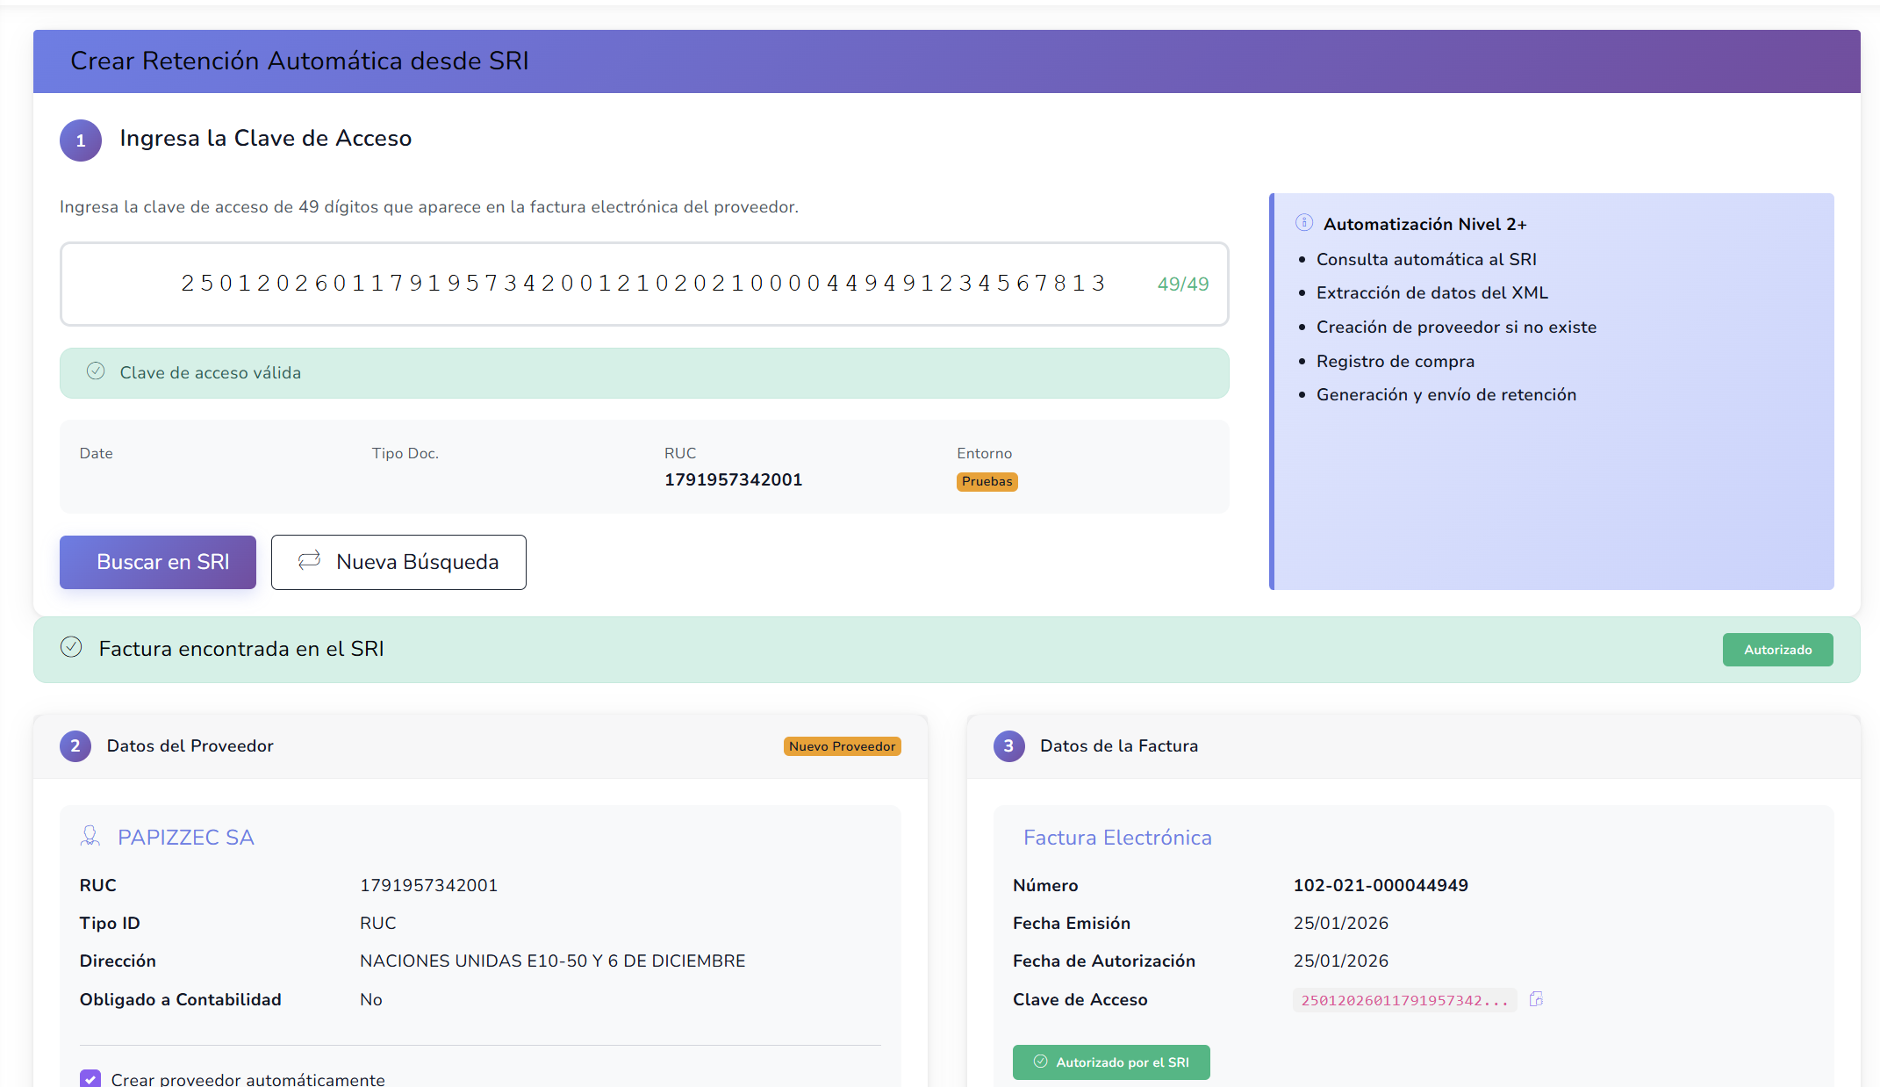The image size is (1880, 1087).
Task: Click the PAPIZZEC SA supplier name
Action: (186, 837)
